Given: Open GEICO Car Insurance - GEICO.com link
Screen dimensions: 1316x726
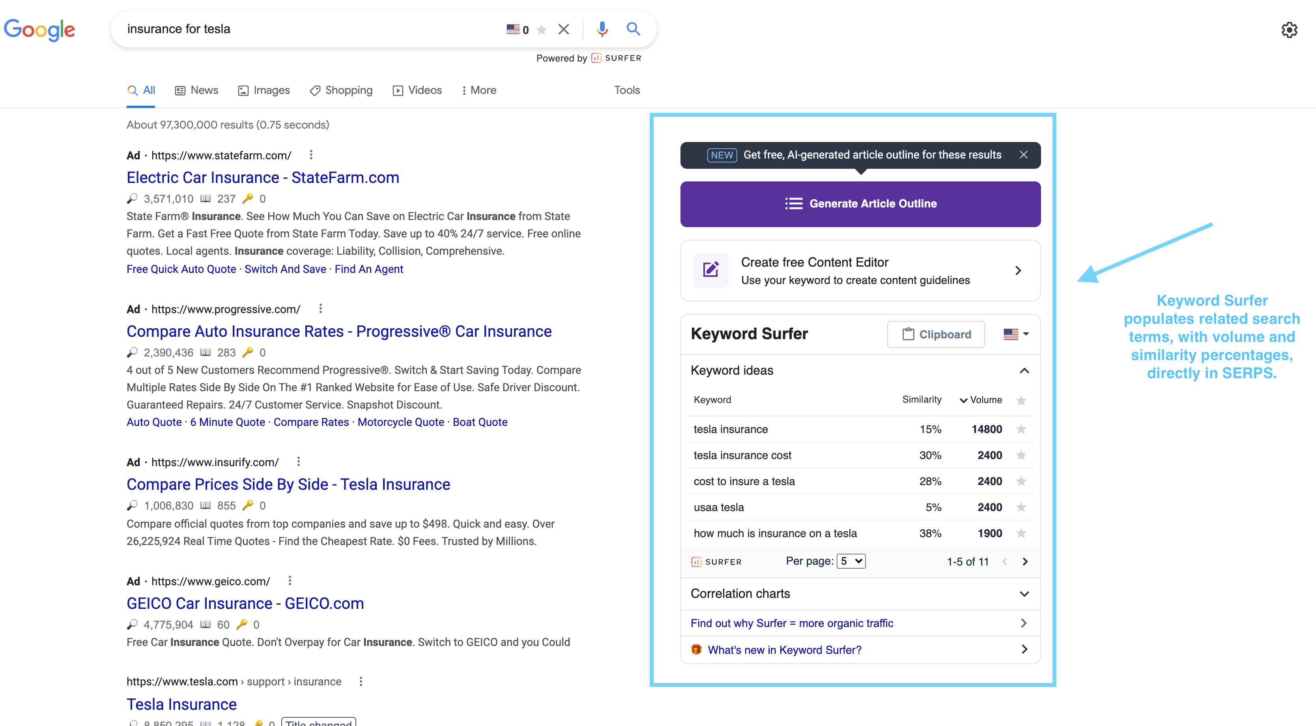Looking at the screenshot, I should (245, 603).
